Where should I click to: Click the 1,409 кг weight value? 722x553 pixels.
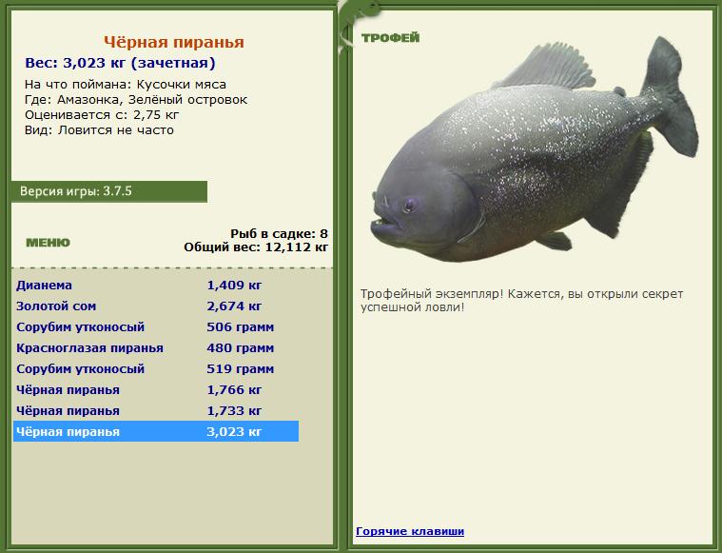(234, 286)
